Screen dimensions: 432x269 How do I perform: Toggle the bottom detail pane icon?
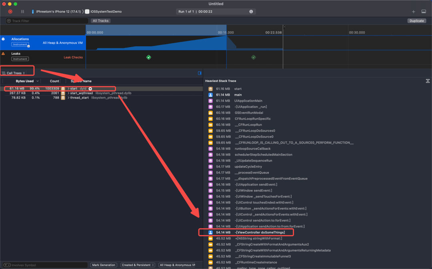[424, 12]
